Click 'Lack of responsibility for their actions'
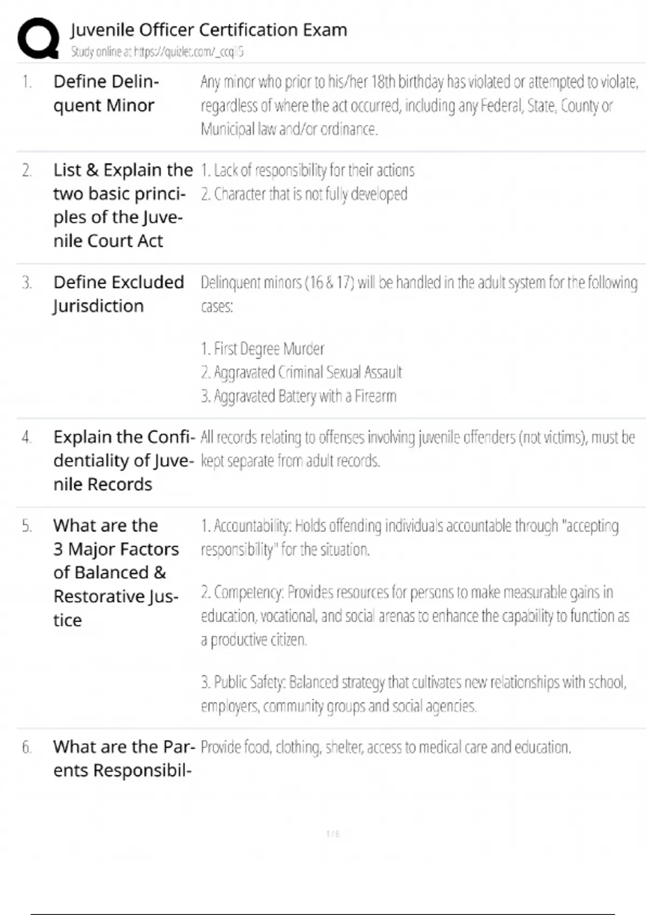 pyautogui.click(x=308, y=170)
